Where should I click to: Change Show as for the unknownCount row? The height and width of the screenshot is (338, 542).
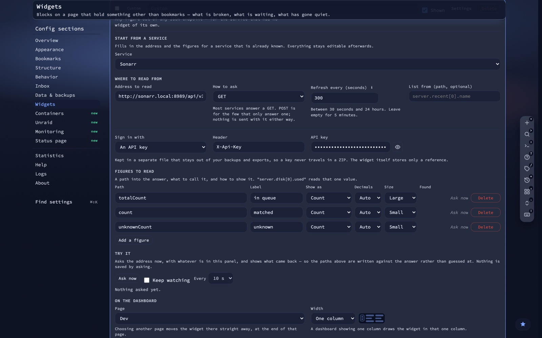point(329,227)
